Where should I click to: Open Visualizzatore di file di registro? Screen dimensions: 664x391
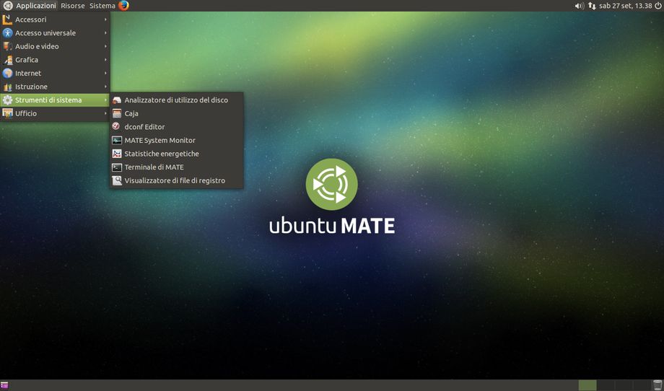[x=174, y=181]
